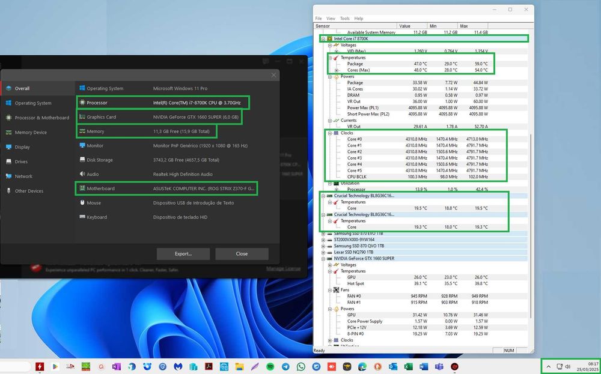
Task: Expand the Cores (Max) temperature node
Action: 336,70
